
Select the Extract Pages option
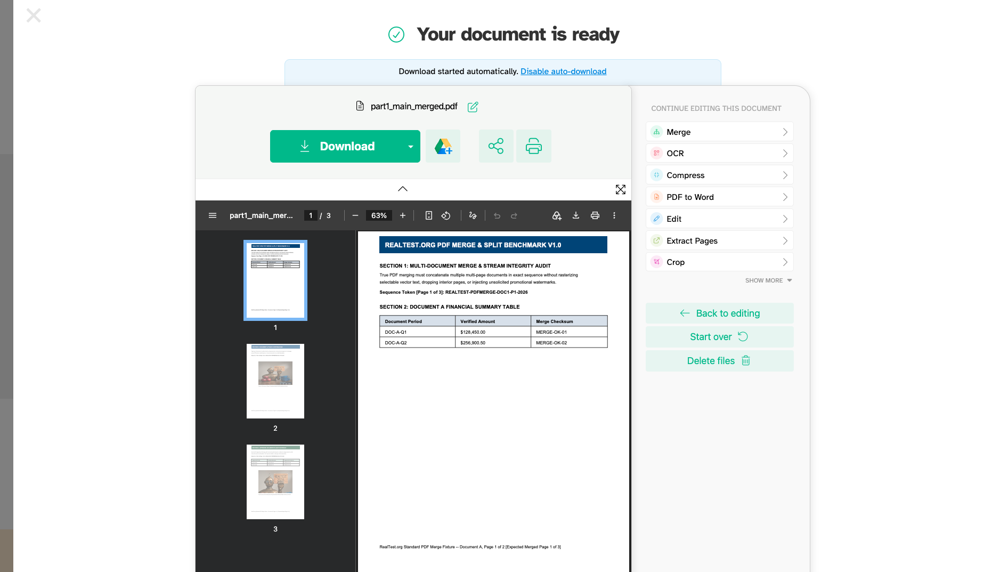[x=720, y=240]
